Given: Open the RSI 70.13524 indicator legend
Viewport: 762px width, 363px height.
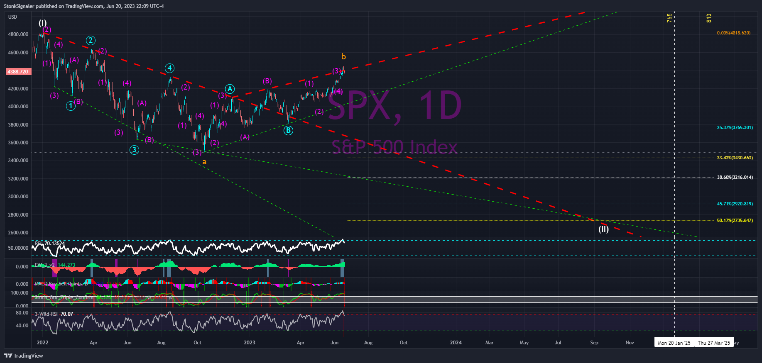Looking at the screenshot, I should pyautogui.click(x=50, y=244).
